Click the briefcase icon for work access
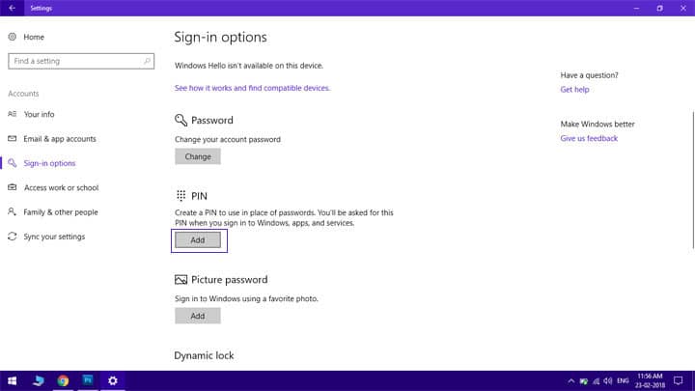695x391 pixels. 12,187
